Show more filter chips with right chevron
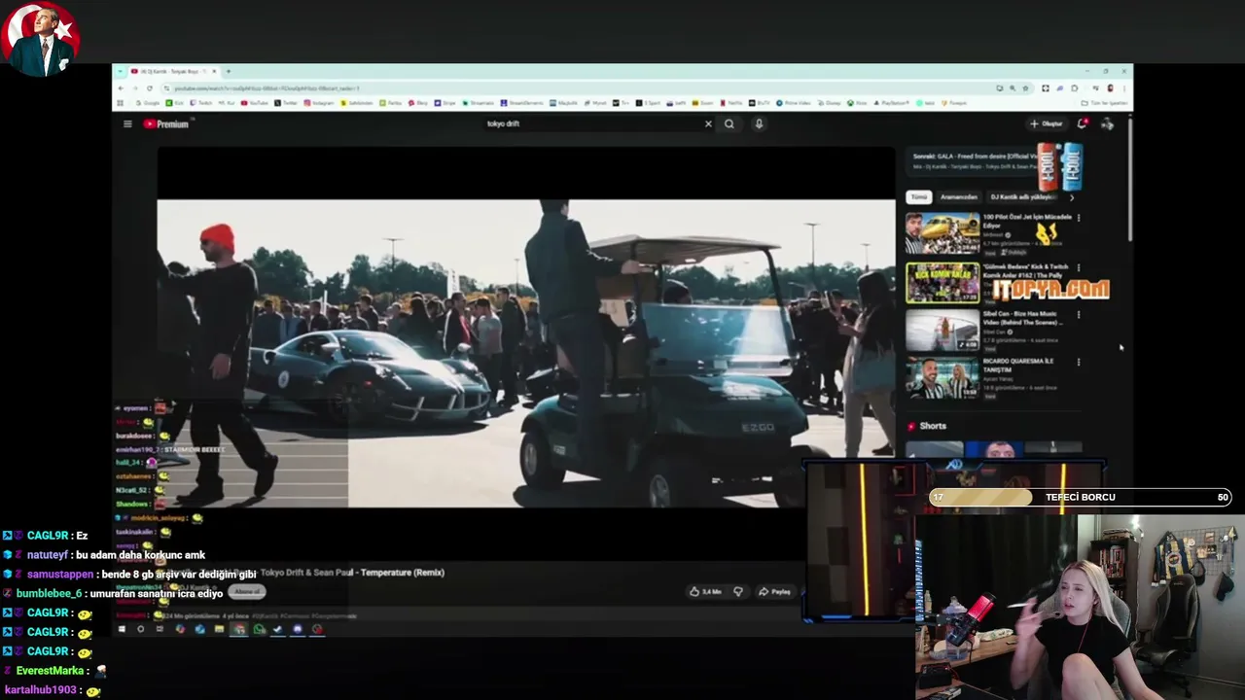This screenshot has width=1245, height=700. point(1072,197)
